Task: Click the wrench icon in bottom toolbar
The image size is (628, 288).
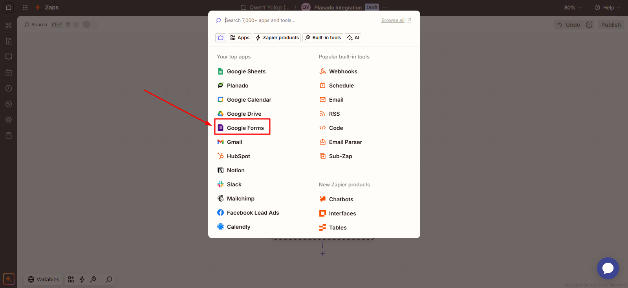Action: tap(93, 279)
